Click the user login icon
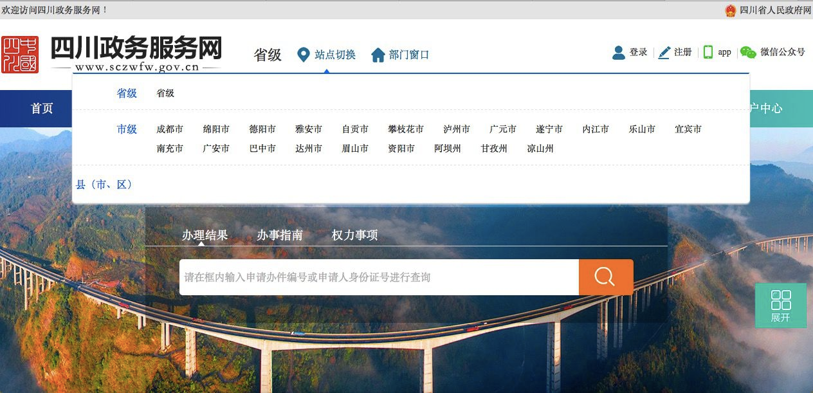Viewport: 813px width, 393px height. click(619, 53)
